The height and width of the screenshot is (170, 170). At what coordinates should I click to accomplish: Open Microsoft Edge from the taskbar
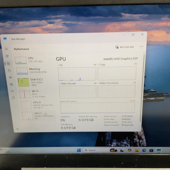pos(144,150)
